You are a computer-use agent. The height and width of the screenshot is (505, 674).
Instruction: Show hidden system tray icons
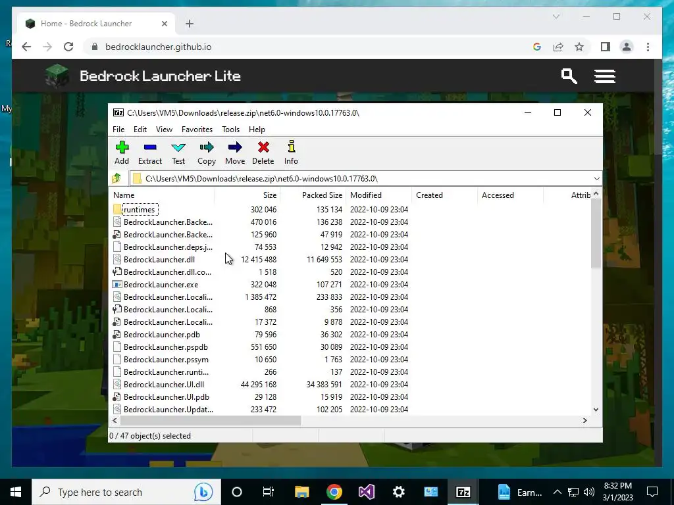(x=557, y=492)
